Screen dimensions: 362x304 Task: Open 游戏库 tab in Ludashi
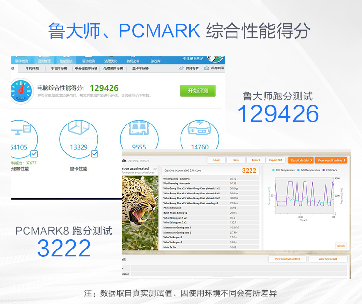click(x=155, y=61)
